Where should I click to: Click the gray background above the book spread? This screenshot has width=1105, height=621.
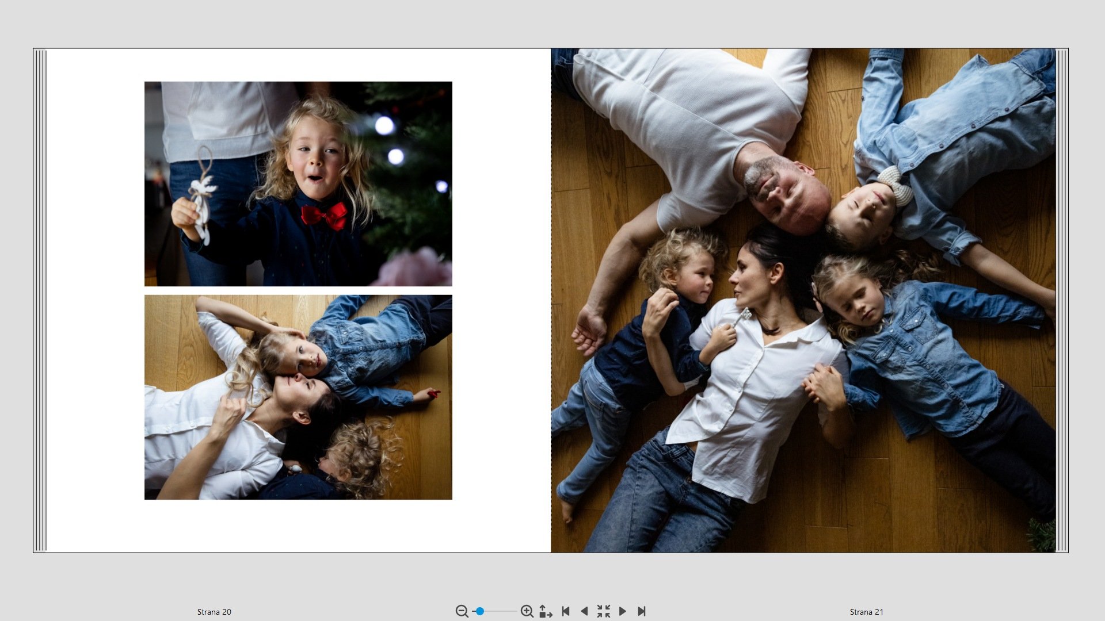point(552,23)
